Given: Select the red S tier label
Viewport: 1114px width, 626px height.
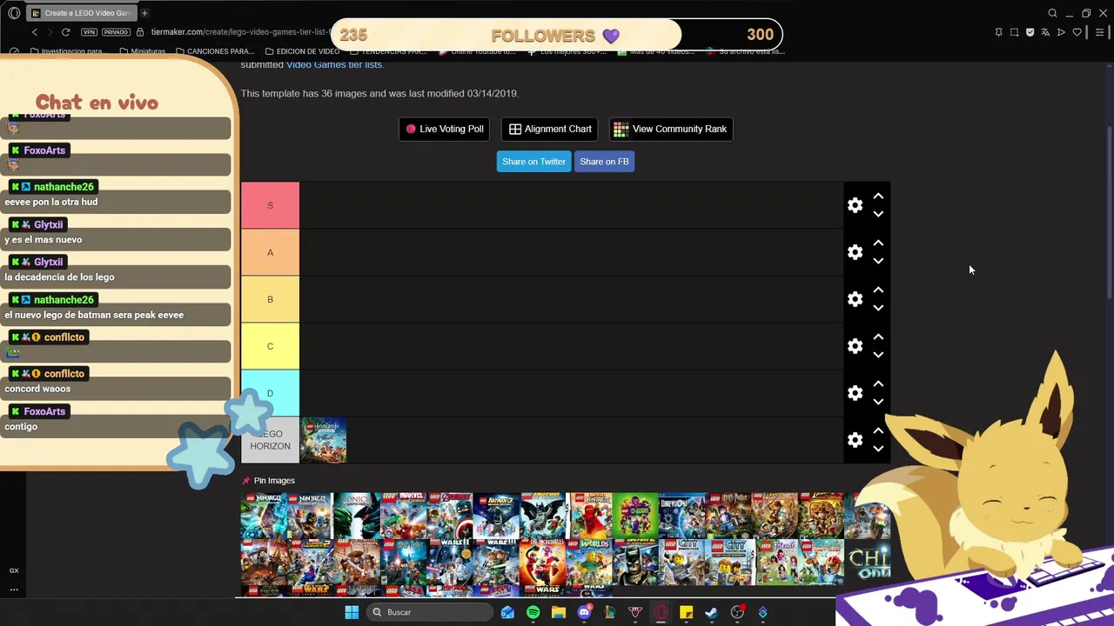Looking at the screenshot, I should click(270, 205).
